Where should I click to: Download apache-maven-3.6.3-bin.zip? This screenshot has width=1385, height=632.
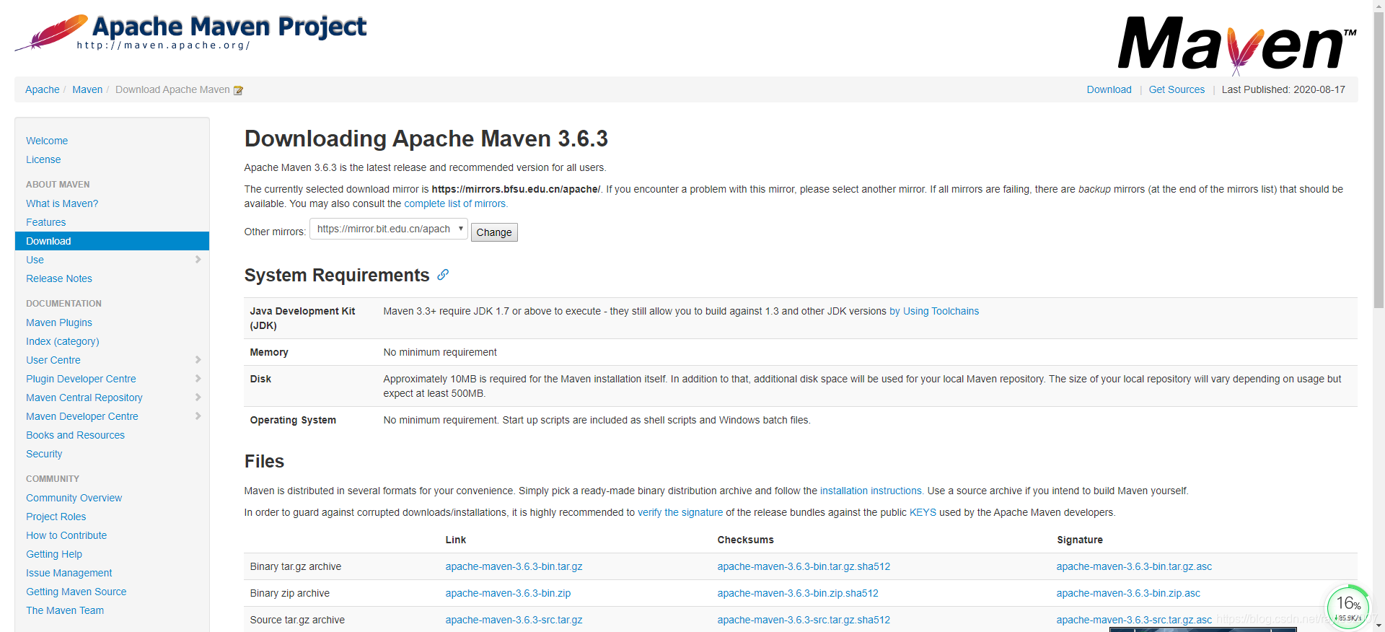click(508, 593)
